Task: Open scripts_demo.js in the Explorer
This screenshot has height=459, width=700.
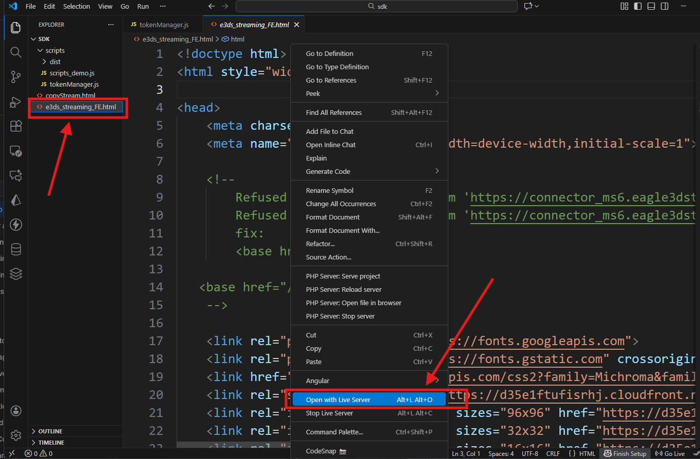Action: (x=72, y=73)
